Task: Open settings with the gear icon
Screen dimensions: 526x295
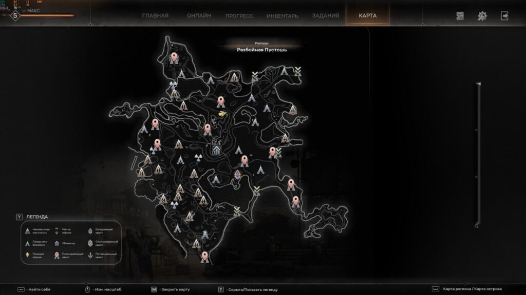Action: (x=482, y=16)
